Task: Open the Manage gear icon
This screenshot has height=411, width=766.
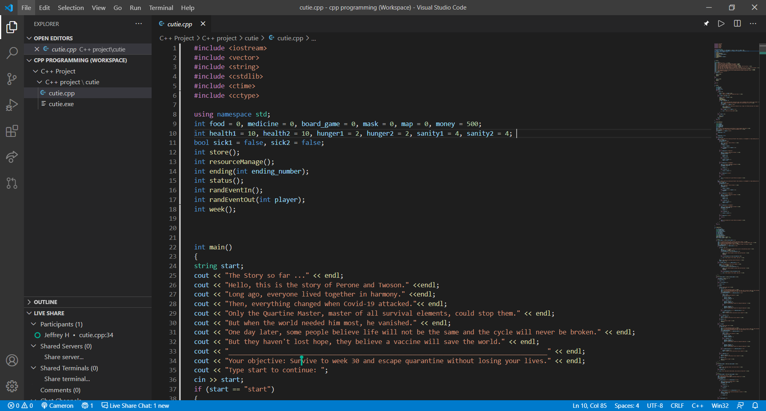Action: click(12, 386)
